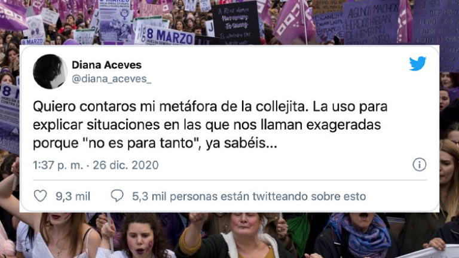This screenshot has width=459, height=258.
Task: Open Diana Aceves' round profile avatar
Action: tap(50, 72)
